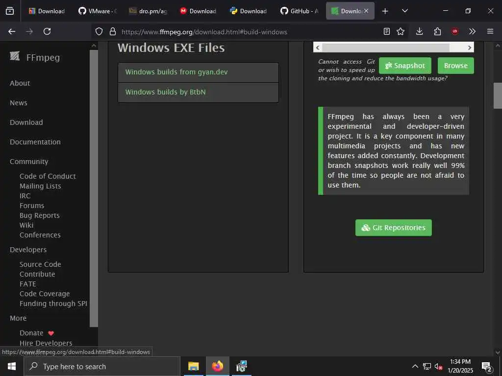This screenshot has height=376, width=502.
Task: Open File Explorer from taskbar
Action: click(193, 366)
